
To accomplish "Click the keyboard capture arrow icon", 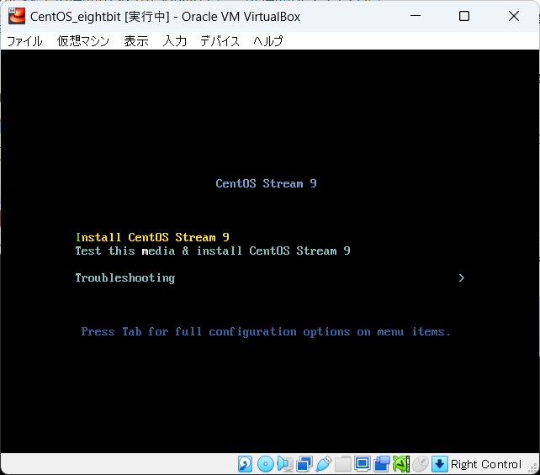I will pyautogui.click(x=439, y=464).
